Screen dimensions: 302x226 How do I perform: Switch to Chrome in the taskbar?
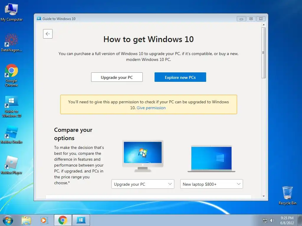pos(63,220)
